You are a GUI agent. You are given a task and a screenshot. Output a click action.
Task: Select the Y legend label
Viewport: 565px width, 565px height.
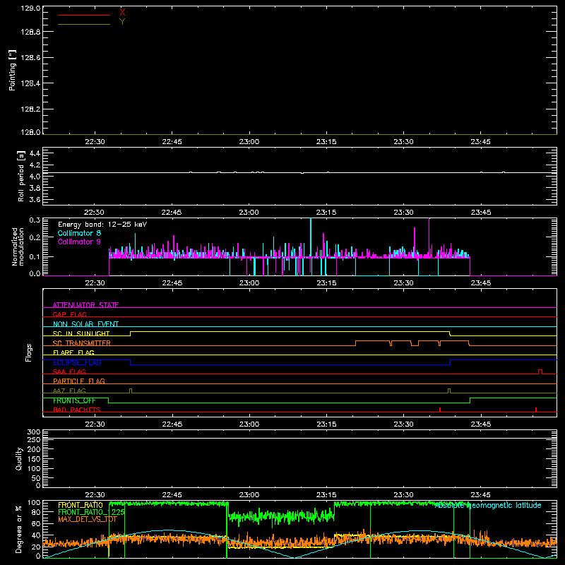pyautogui.click(x=122, y=22)
